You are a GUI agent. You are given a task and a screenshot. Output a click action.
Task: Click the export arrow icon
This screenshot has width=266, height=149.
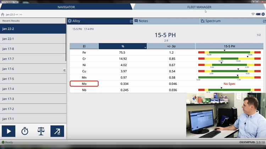tap(57, 131)
